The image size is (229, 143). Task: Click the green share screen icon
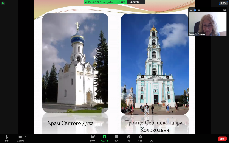pos(104,137)
